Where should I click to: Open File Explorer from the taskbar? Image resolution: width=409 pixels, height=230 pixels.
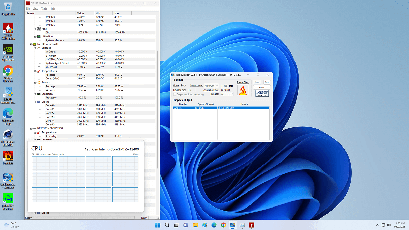click(x=195, y=225)
